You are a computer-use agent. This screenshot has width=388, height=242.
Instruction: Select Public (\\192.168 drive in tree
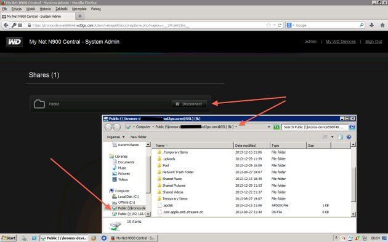point(129,214)
